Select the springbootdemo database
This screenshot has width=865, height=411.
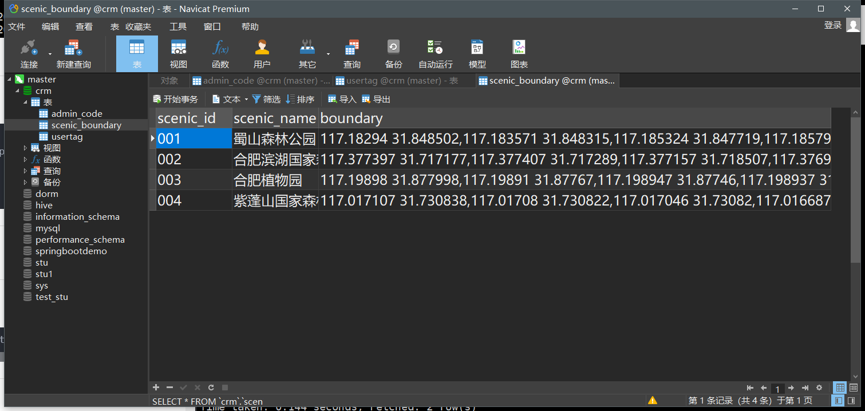(71, 251)
